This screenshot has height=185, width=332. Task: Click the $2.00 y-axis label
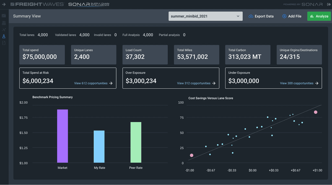(x=24, y=102)
